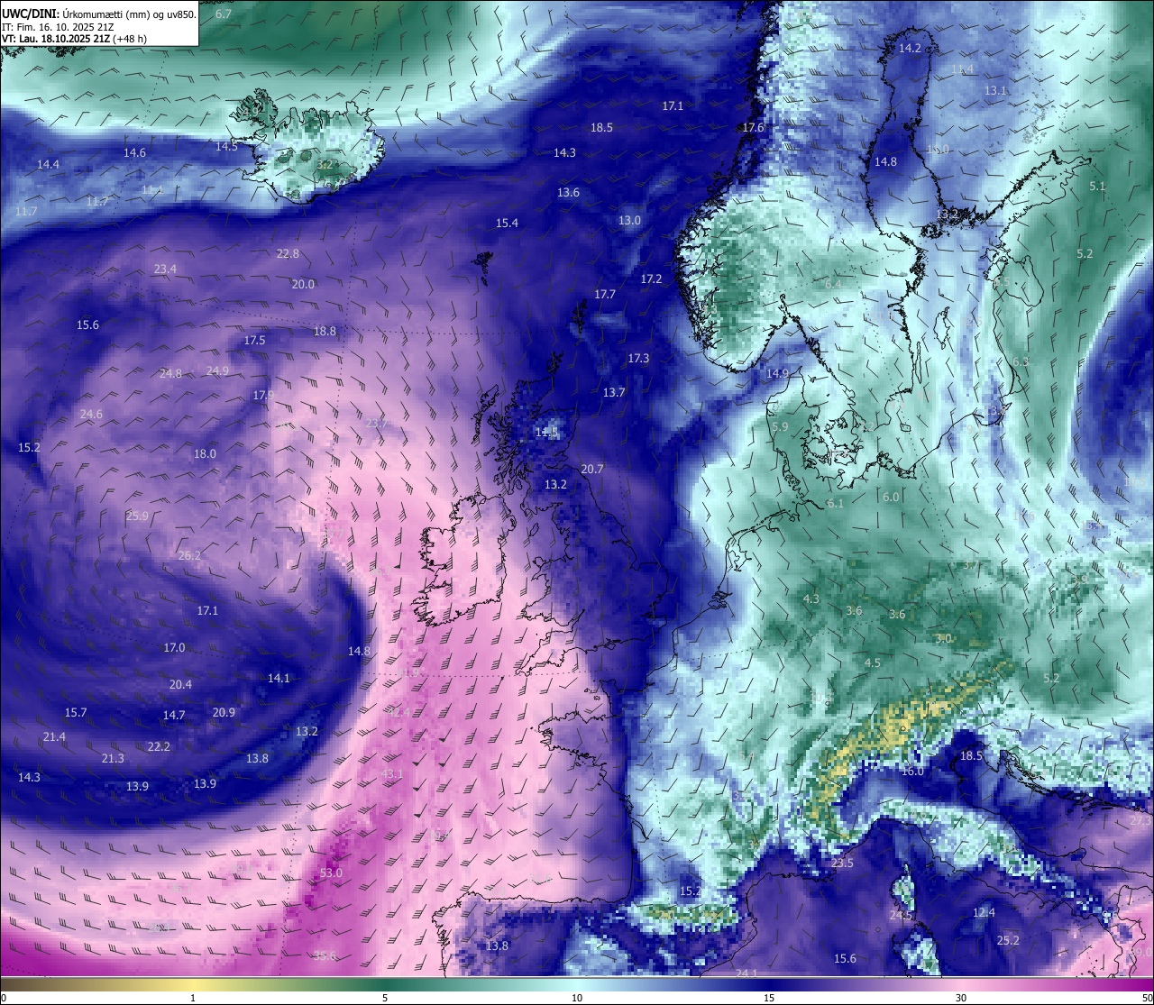1154x1005 pixels.
Task: Click the 5.1 value at the right edge
Action: pos(1097,186)
